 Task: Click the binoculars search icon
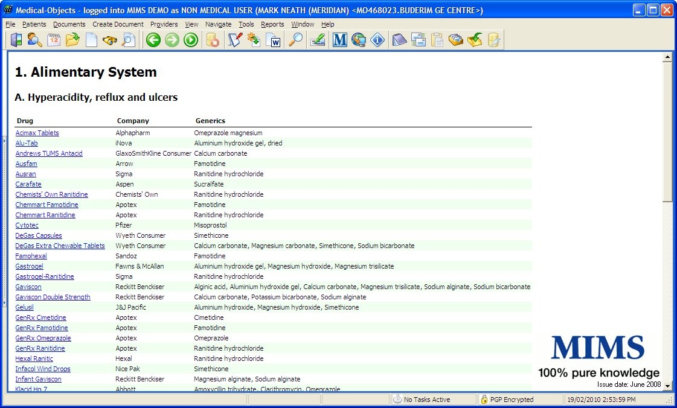pos(110,40)
